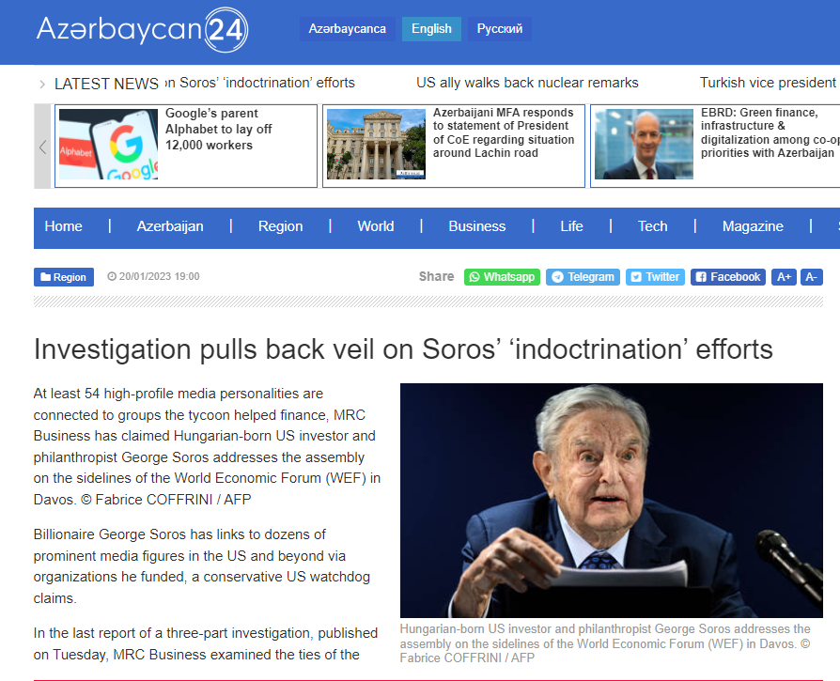Open ticker headline about Turkish vice president
Viewport: 840px width, 681px height.
[x=770, y=83]
